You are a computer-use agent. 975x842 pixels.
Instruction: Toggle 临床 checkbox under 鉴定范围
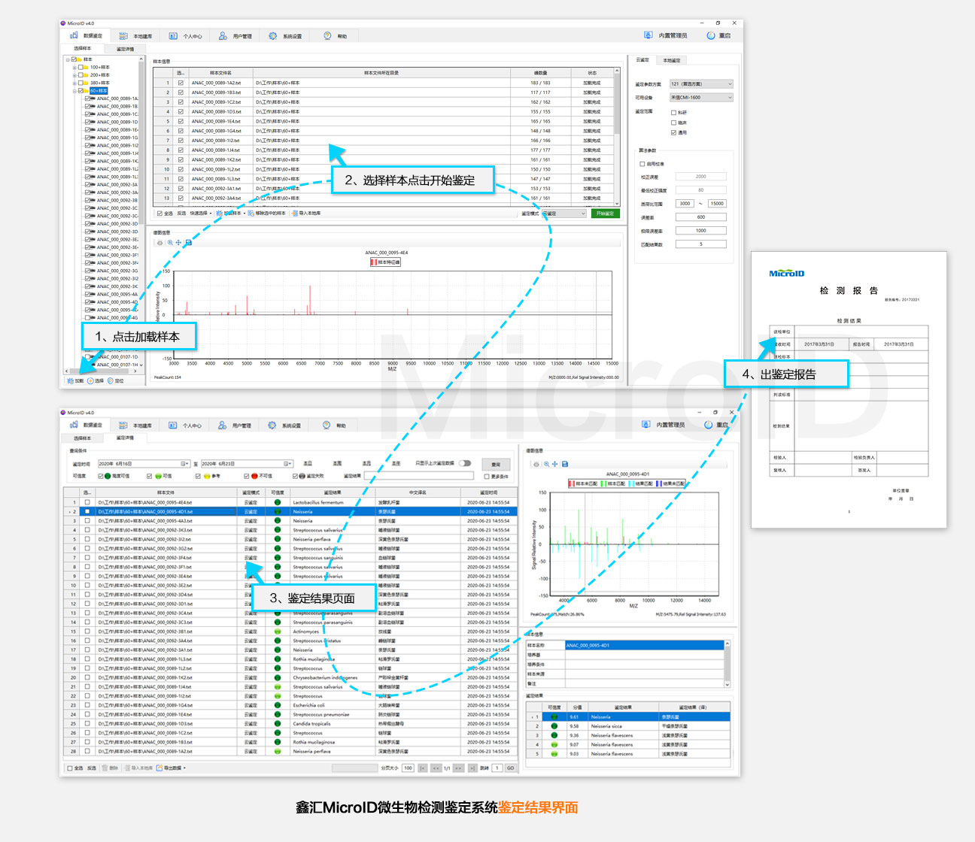point(673,123)
